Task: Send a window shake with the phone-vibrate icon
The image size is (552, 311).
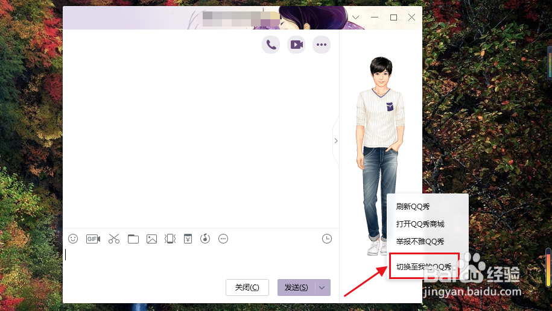Action: click(170, 239)
